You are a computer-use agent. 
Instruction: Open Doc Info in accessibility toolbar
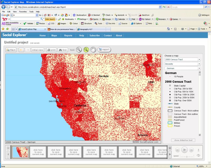pyautogui.click(x=110, y=23)
